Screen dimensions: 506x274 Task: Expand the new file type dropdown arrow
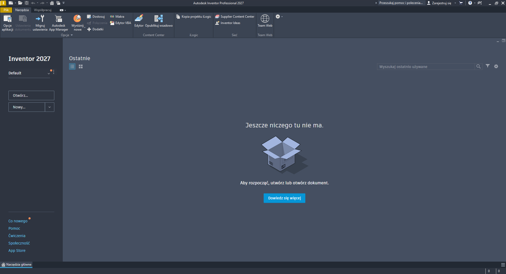pyautogui.click(x=15, y=3)
